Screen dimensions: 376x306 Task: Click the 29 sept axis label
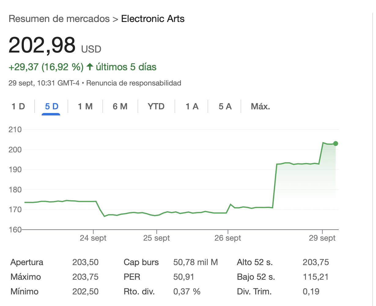point(322,238)
